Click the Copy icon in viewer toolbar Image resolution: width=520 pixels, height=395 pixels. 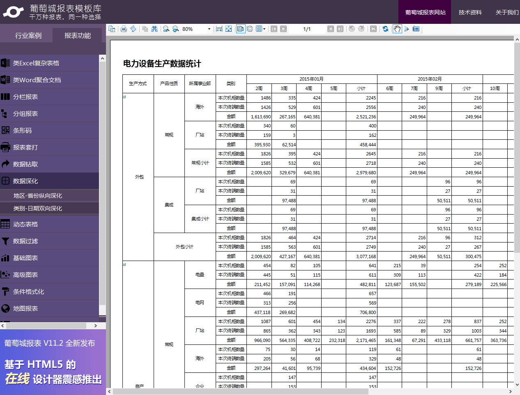(145, 29)
